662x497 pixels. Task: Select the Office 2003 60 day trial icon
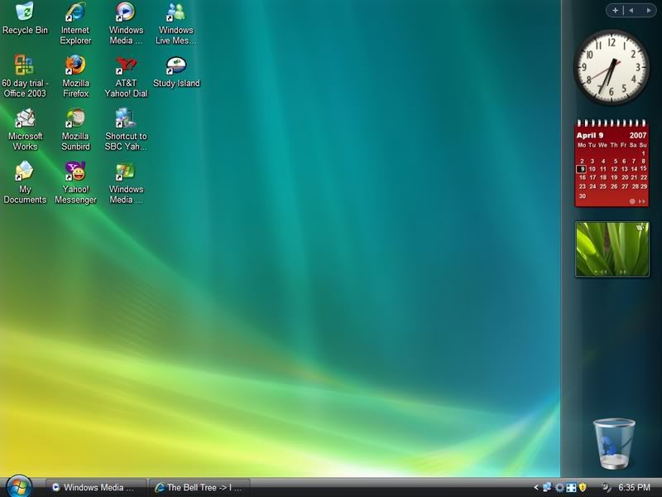(x=25, y=66)
